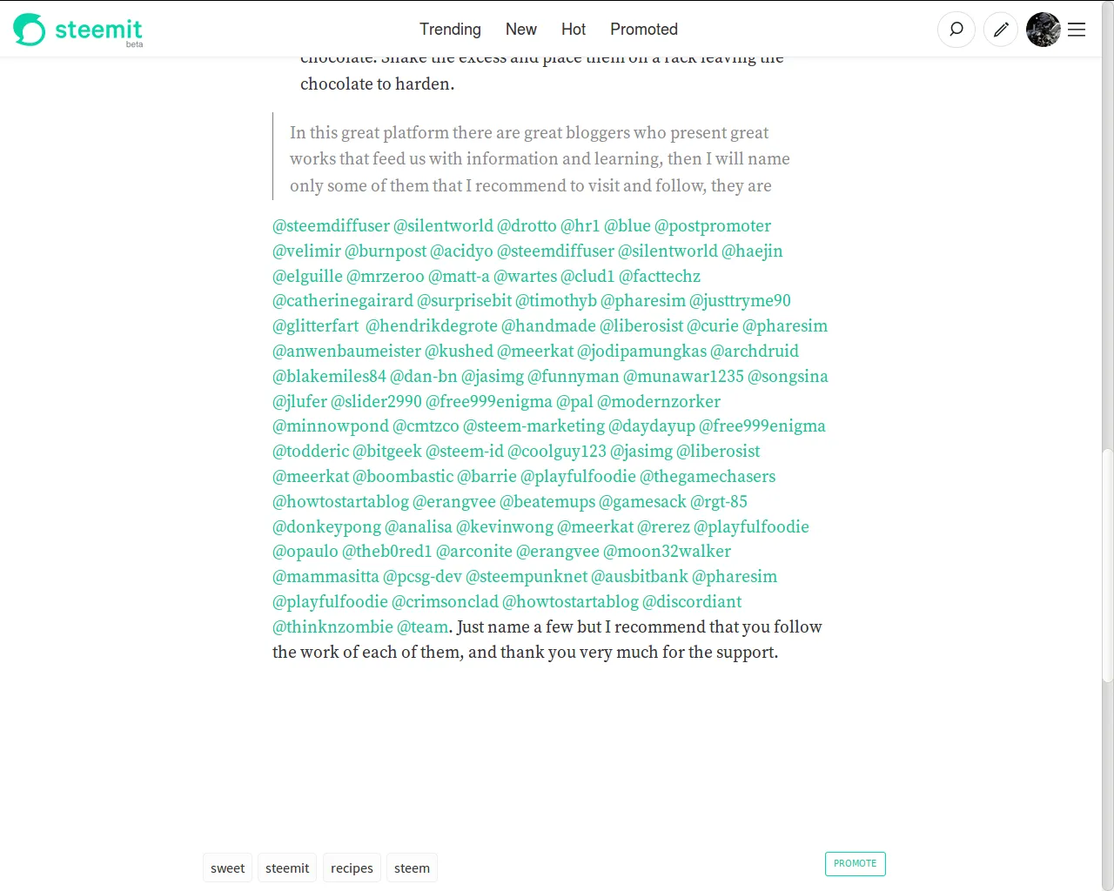Visit the @funnyman mention link

(x=574, y=377)
